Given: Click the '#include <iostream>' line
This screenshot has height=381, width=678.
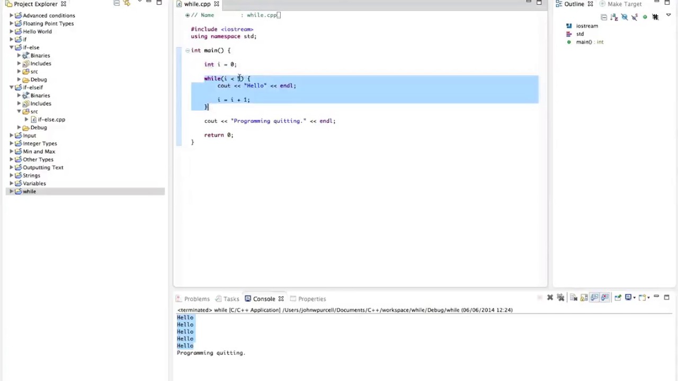Looking at the screenshot, I should point(222,29).
